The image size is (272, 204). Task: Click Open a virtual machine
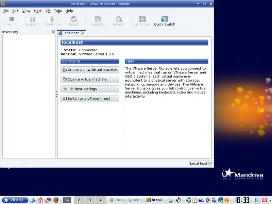(x=90, y=79)
